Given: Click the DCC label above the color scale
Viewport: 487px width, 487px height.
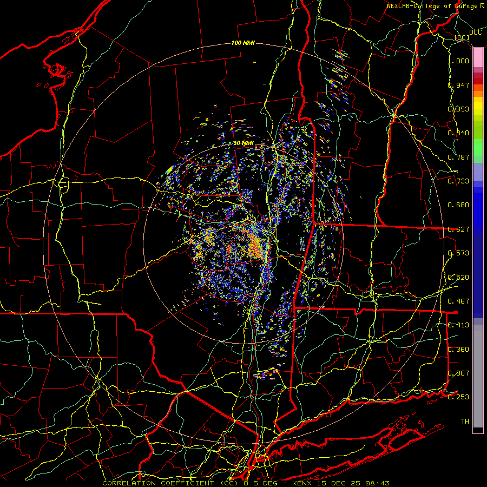Looking at the screenshot, I should 475,32.
